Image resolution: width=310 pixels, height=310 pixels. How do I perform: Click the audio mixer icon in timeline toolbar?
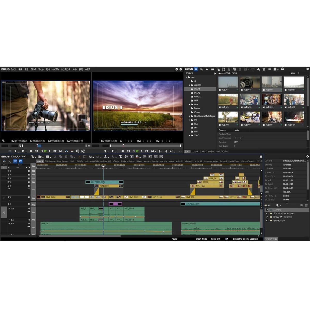150,157
